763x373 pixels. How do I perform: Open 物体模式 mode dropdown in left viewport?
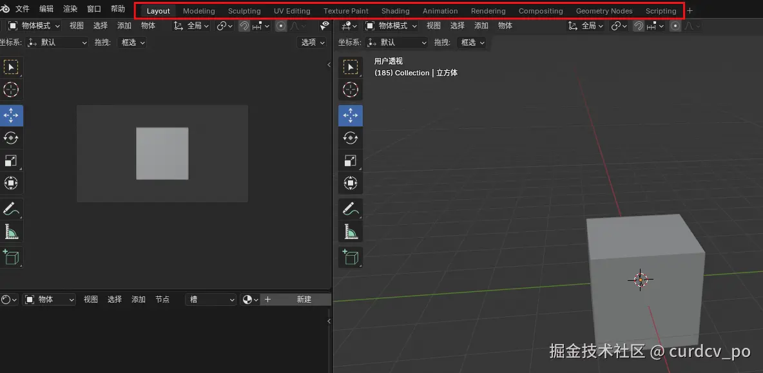(x=34, y=26)
